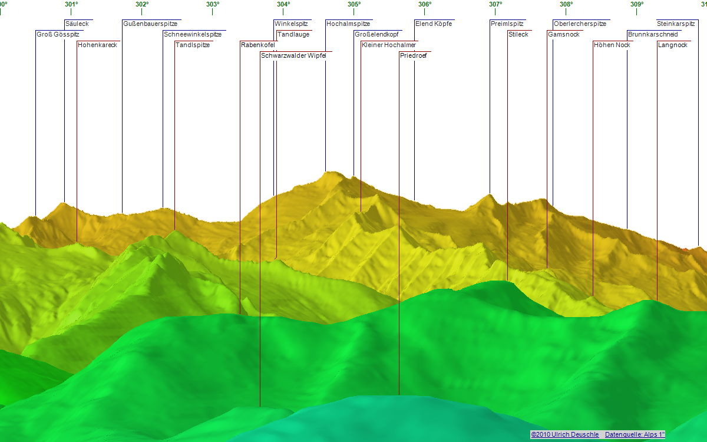Viewport: 707px width, 442px height.
Task: Click the Schneewinkelspitze label
Action: pos(193,35)
